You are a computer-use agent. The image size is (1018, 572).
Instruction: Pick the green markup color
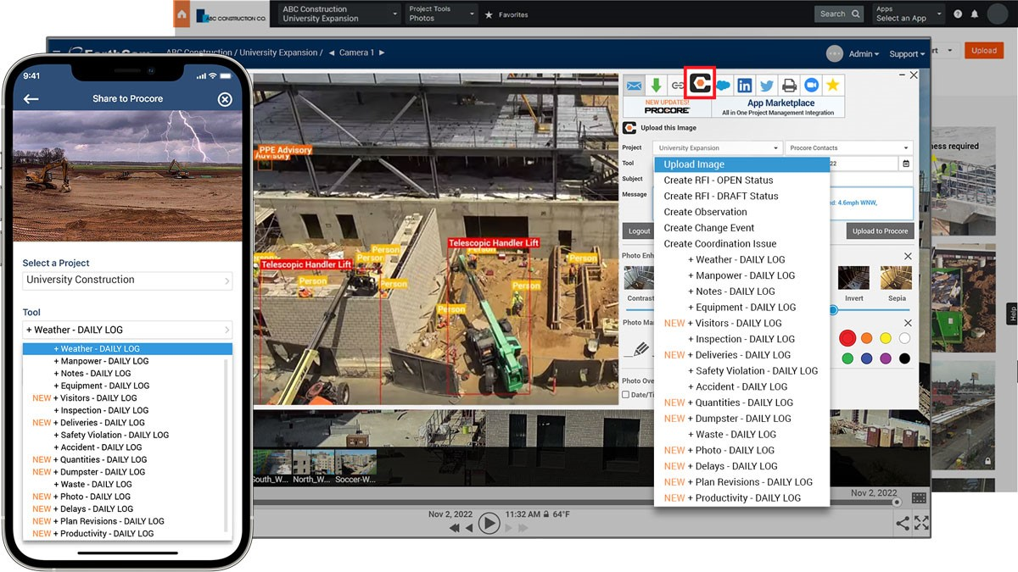(x=847, y=358)
